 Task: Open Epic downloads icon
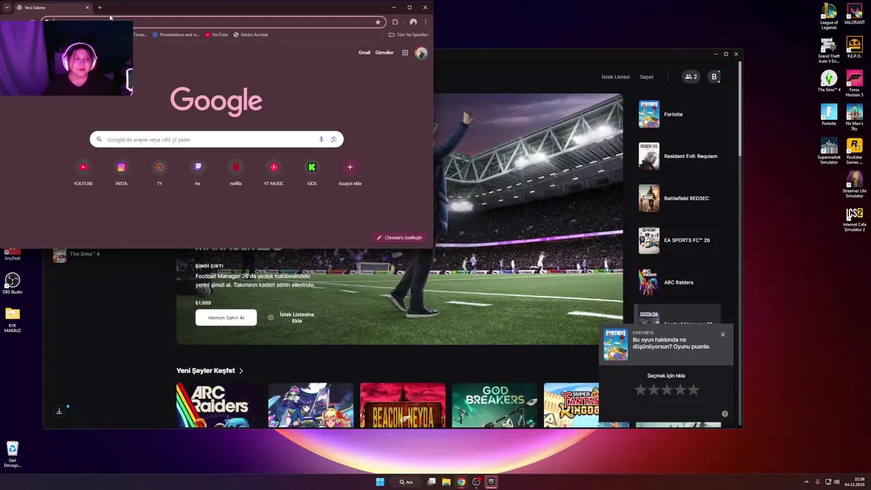59,411
